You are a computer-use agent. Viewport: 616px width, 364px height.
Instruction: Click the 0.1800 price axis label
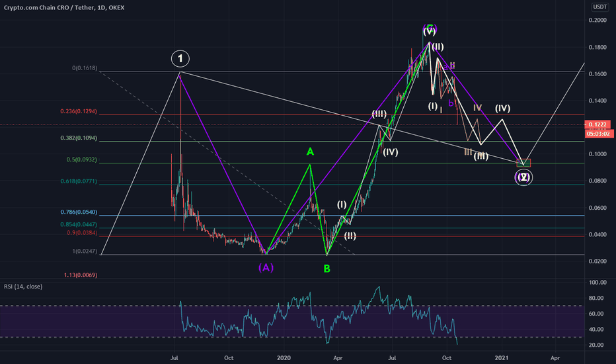pyautogui.click(x=597, y=47)
